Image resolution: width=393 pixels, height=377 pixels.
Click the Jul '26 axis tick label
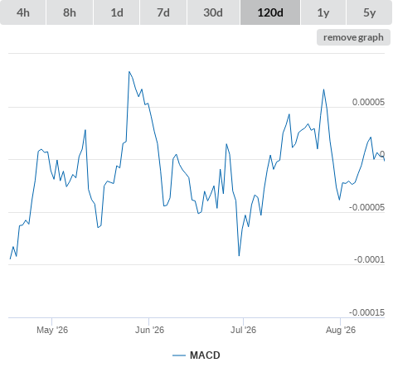pos(244,330)
